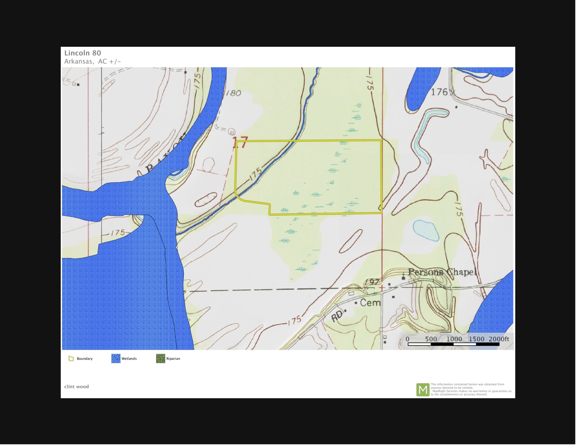The image size is (576, 445).
Task: Click the "RD" road label on map
Action: pos(337,317)
